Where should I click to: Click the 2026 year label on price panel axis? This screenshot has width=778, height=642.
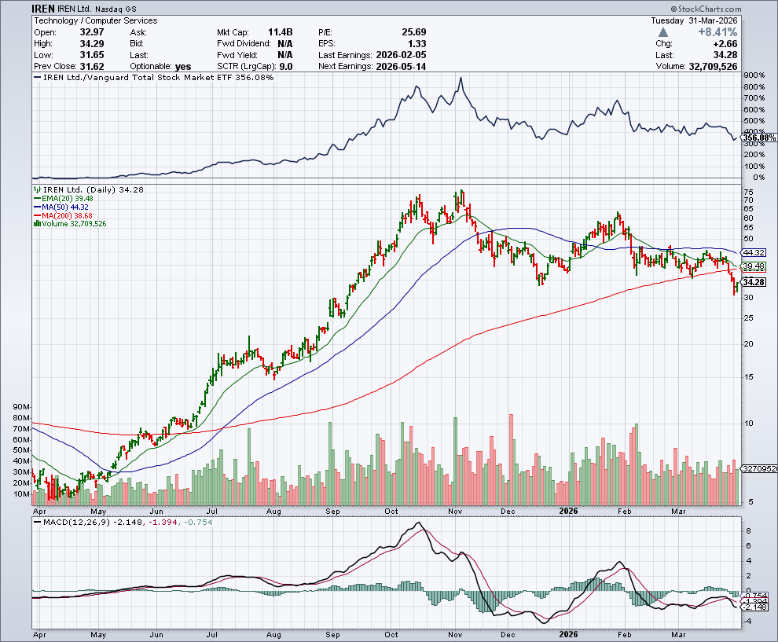tap(568, 511)
